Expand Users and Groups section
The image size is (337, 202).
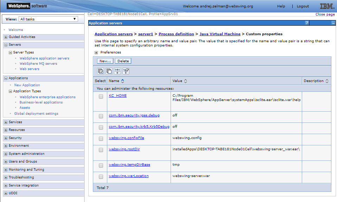click(6, 162)
